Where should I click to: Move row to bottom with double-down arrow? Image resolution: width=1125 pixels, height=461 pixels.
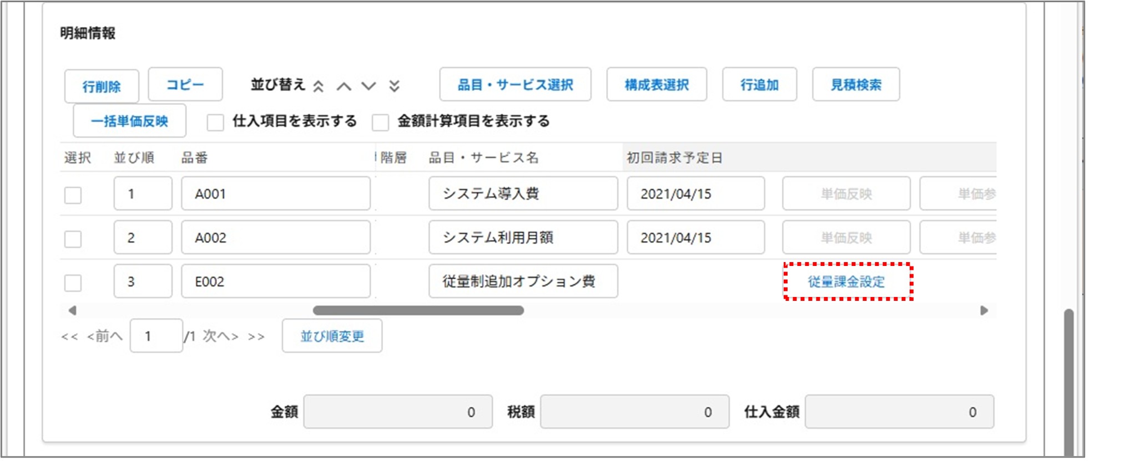coord(394,86)
